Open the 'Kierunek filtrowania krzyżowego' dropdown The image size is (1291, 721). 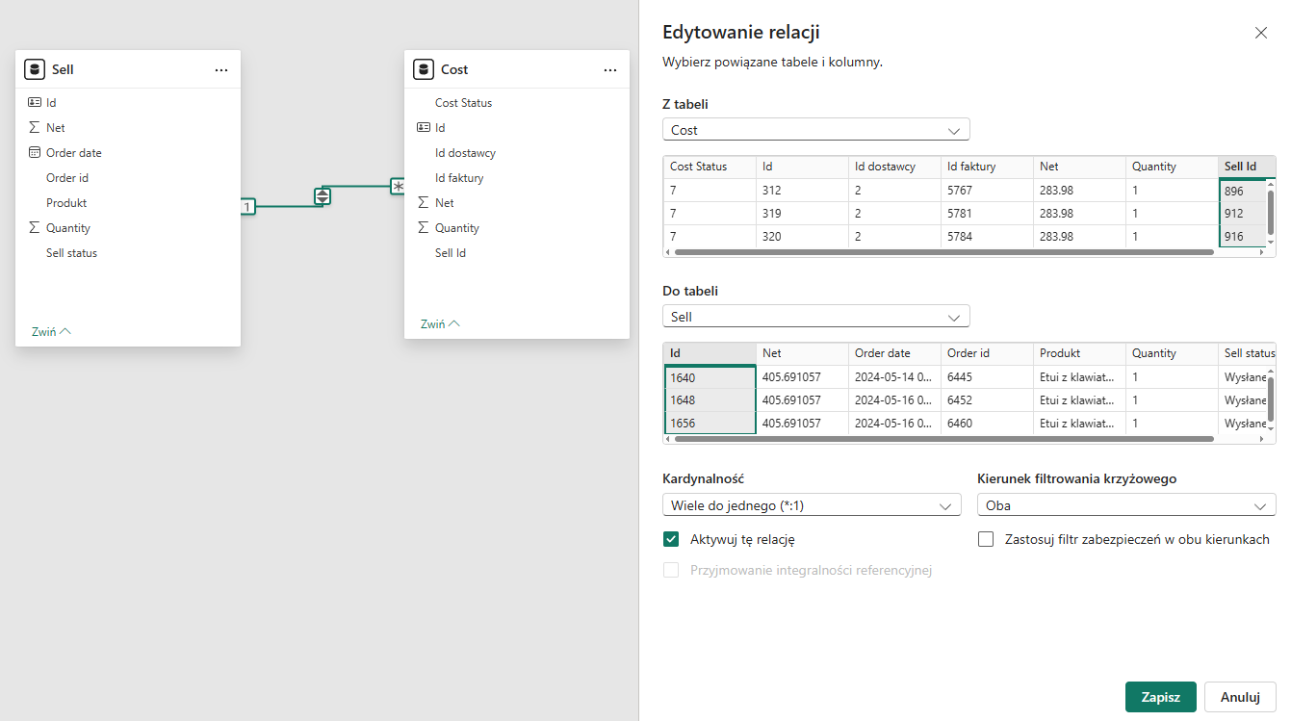(1126, 505)
